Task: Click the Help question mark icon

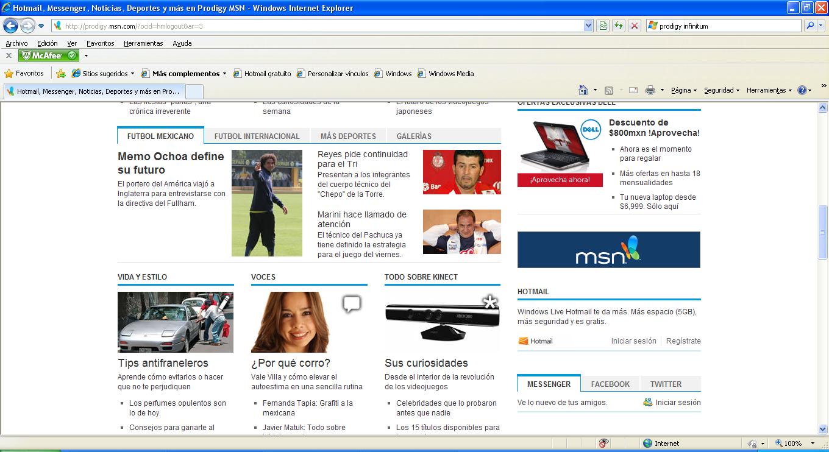Action: click(803, 90)
